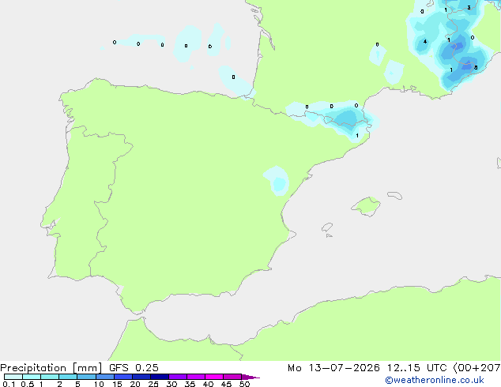Click the medium blue 10 mm legend swatch

click(105, 377)
